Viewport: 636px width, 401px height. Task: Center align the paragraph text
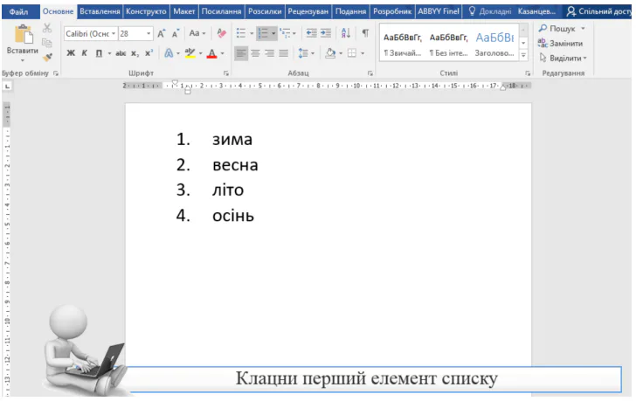pyautogui.click(x=255, y=53)
